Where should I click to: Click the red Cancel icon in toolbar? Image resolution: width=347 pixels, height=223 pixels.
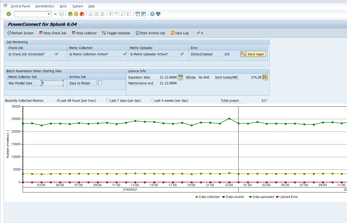click(x=82, y=14)
